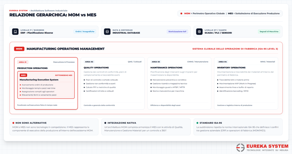Image resolution: width=292 pixels, height=154 pixels.
Task: Click the PRODUCTION OPERATIONS heading
Action: tap(33, 68)
